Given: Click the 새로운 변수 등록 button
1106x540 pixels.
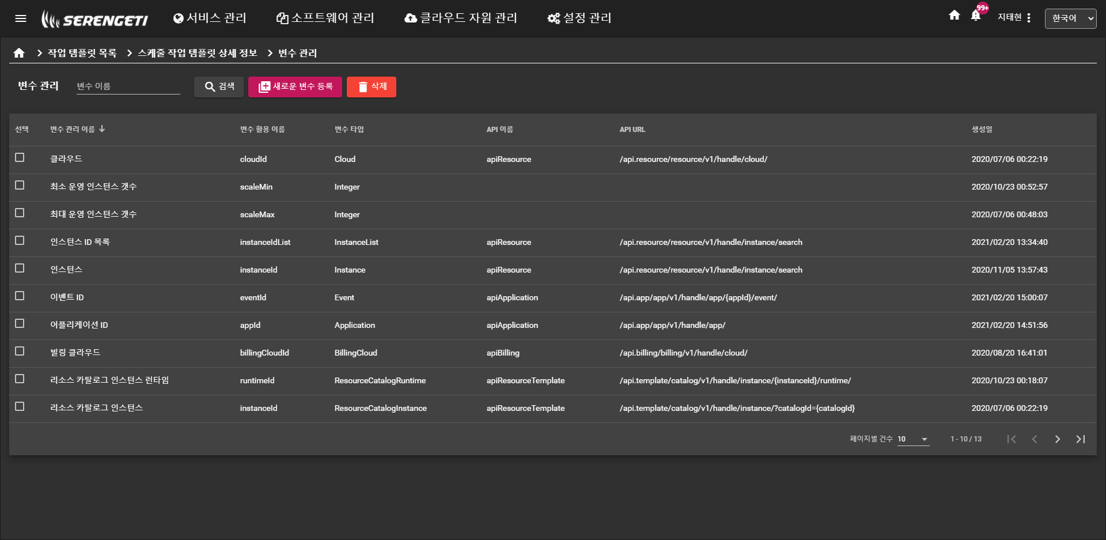Looking at the screenshot, I should [x=295, y=87].
